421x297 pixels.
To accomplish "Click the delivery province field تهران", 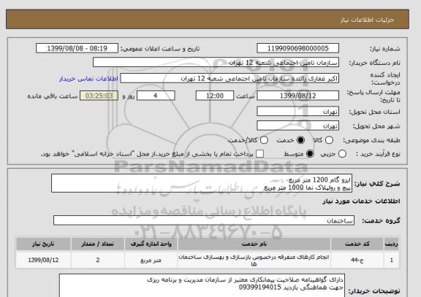I will coord(297,112).
